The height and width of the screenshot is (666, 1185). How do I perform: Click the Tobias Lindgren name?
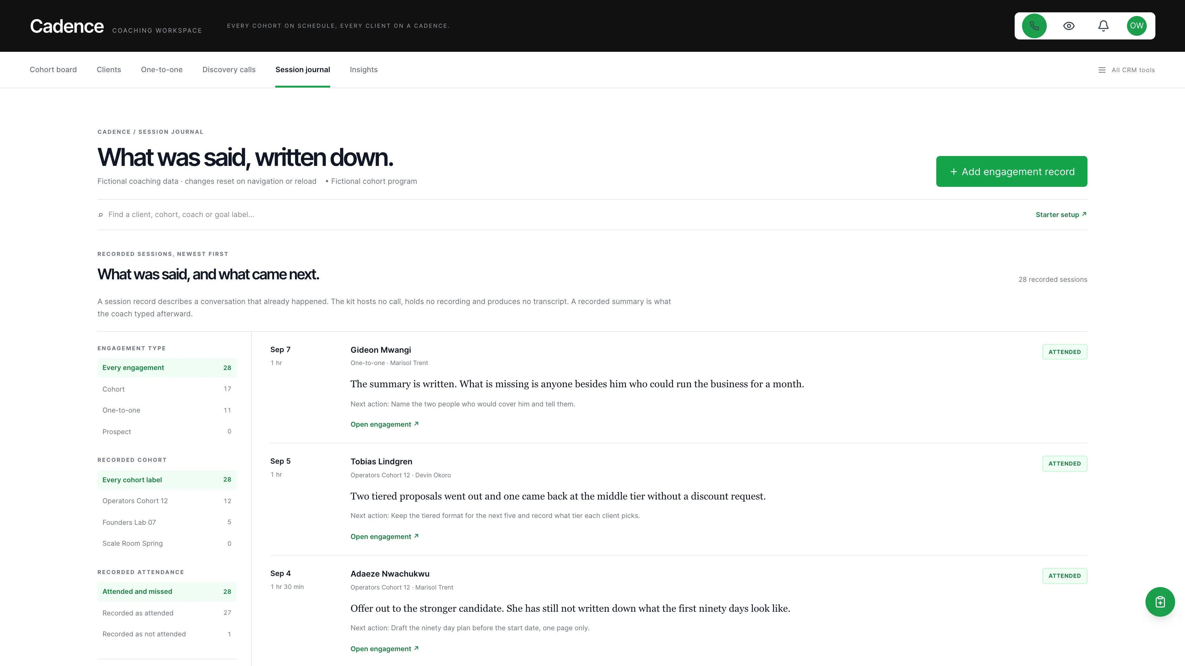click(381, 462)
